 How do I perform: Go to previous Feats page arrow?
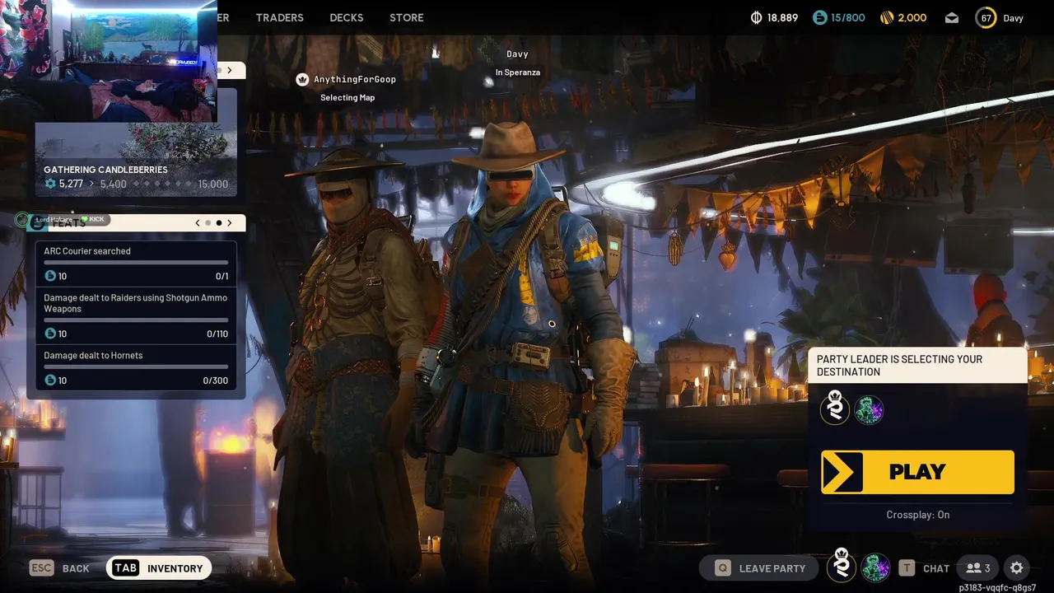point(198,222)
